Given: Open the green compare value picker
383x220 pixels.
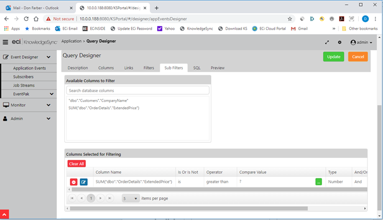Looking at the screenshot, I should click(319, 182).
